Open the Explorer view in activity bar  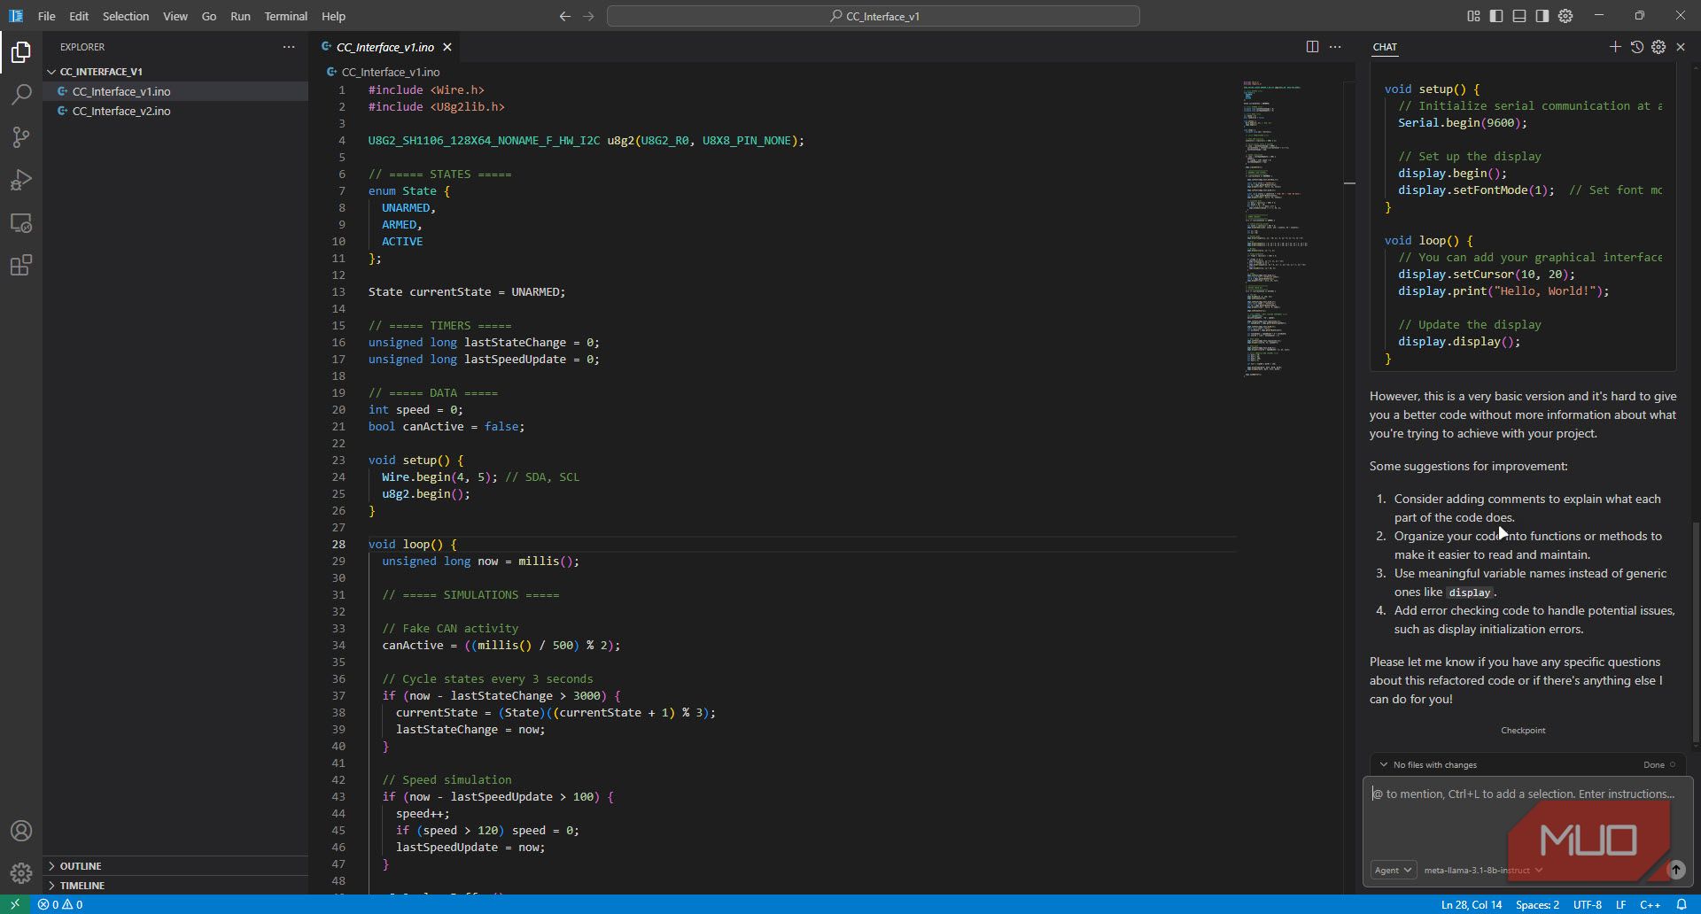[21, 52]
